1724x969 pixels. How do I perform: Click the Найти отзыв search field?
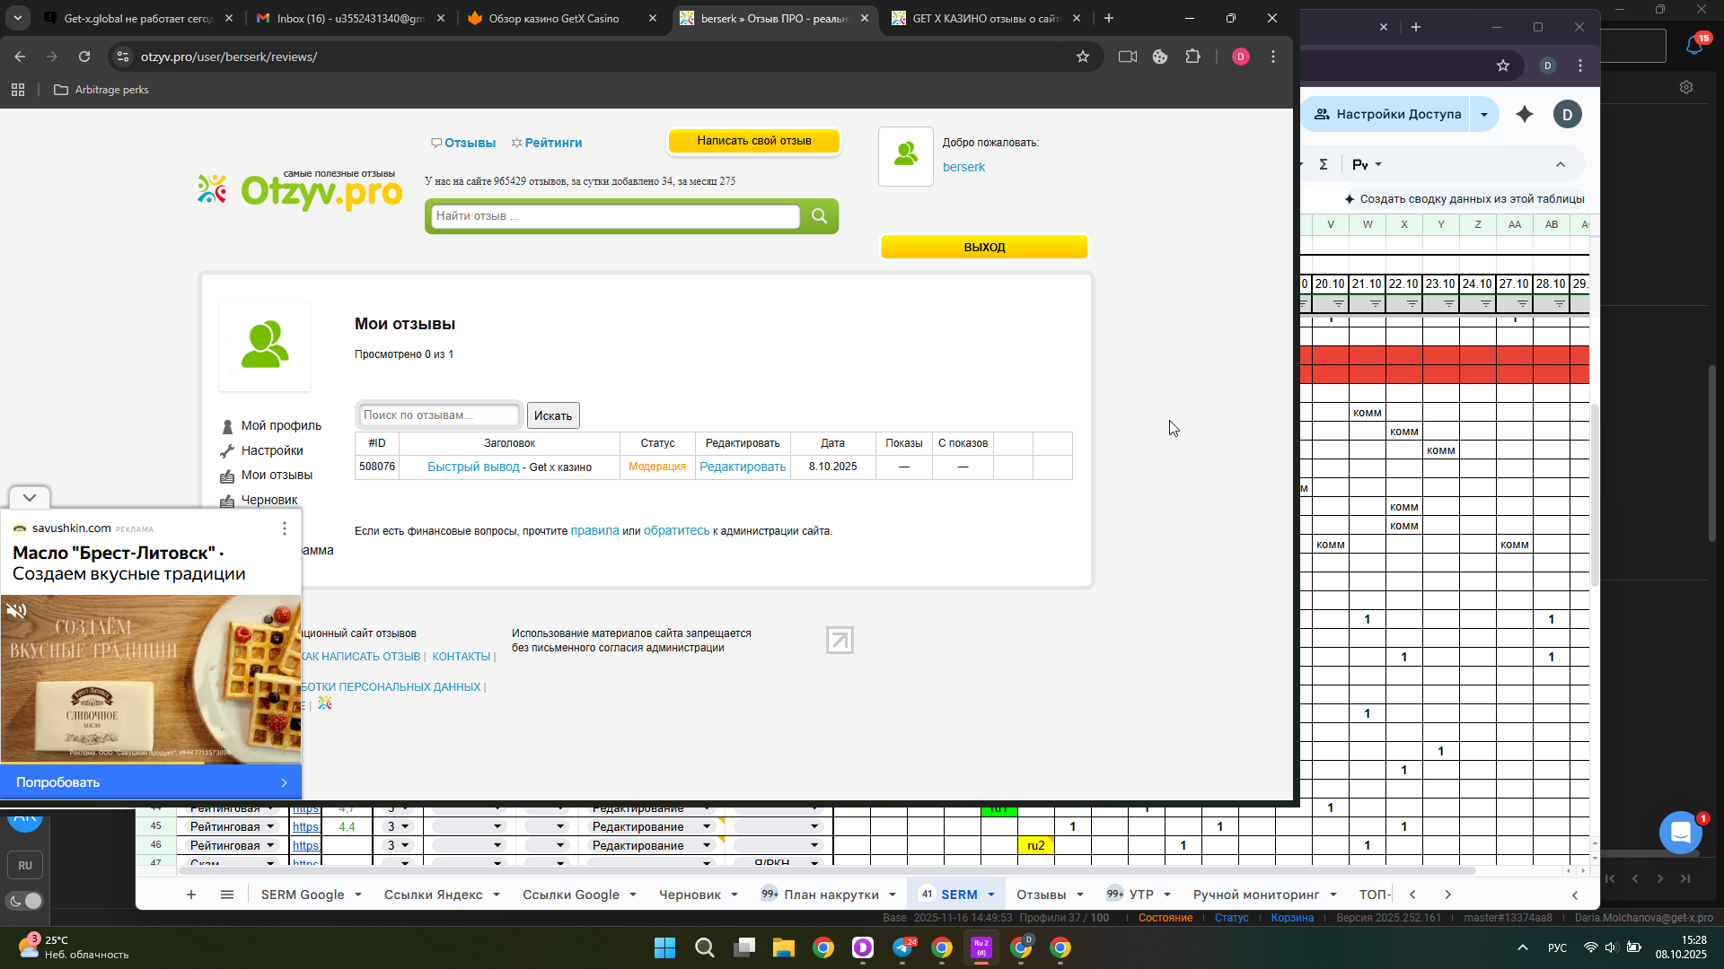click(x=615, y=216)
